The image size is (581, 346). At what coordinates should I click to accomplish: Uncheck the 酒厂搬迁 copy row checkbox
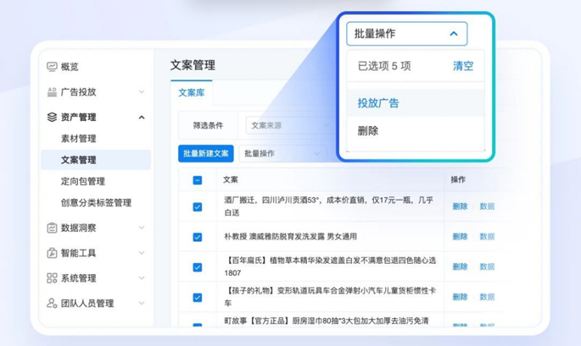tap(198, 206)
